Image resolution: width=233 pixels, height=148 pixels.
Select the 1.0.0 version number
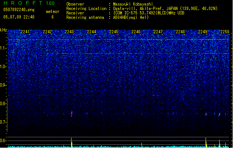click(x=50, y=3)
